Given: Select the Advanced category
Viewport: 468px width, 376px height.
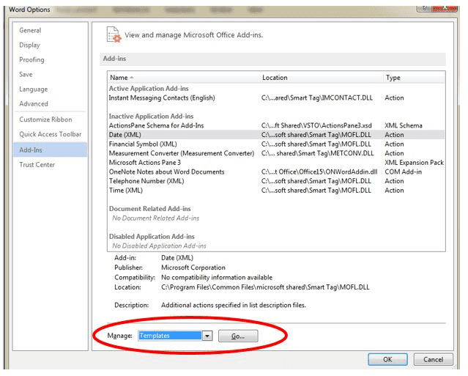Looking at the screenshot, I should point(34,104).
